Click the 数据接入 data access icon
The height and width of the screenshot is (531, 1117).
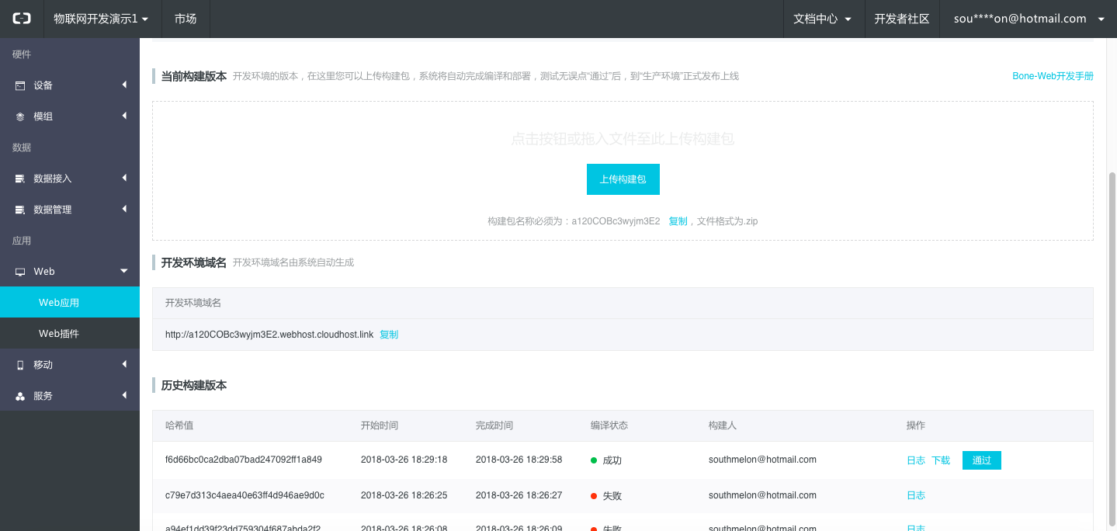click(x=20, y=179)
